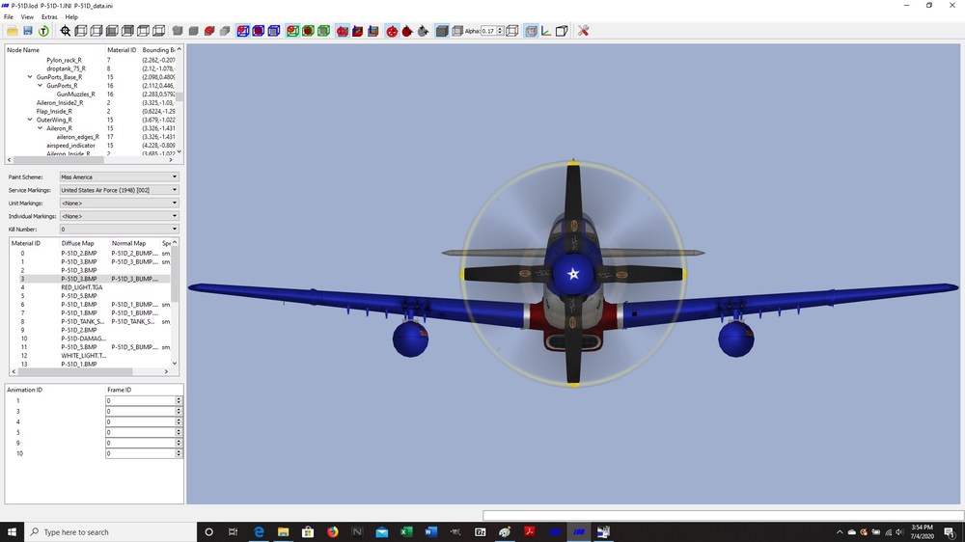Toggle the solid gray cube icon
965x542 pixels.
pos(442,31)
